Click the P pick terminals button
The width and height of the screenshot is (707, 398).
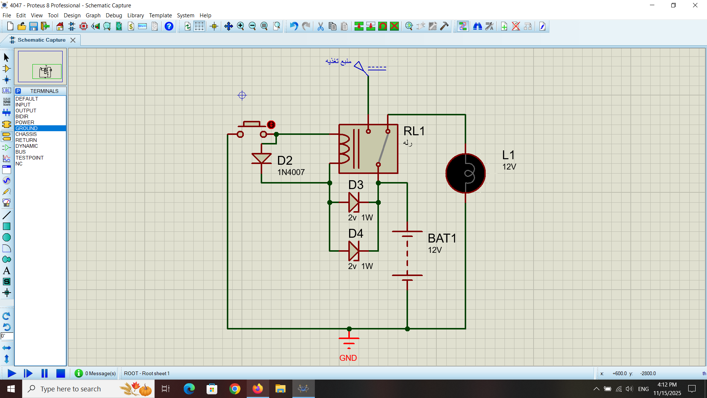coord(18,91)
